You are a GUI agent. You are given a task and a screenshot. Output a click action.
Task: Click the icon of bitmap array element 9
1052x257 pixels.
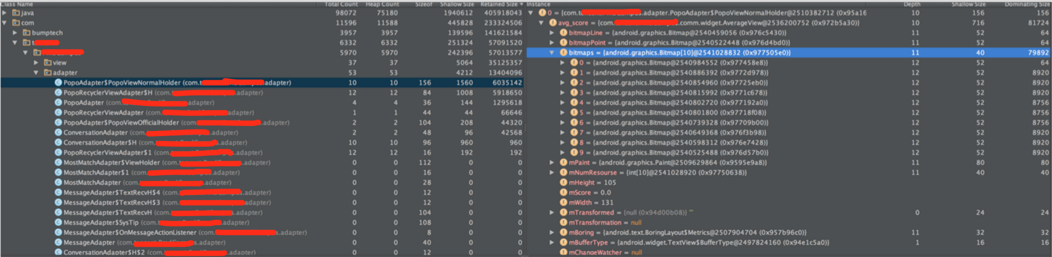click(x=573, y=152)
